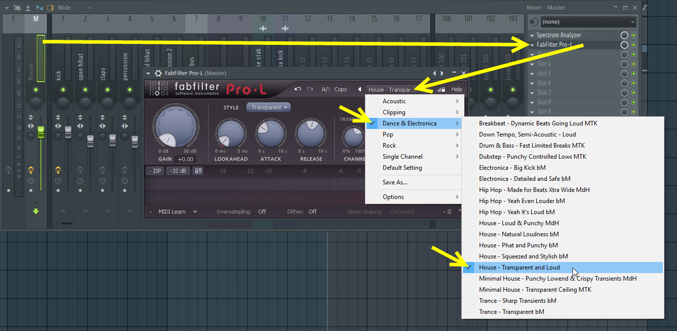Image resolution: width=677 pixels, height=331 pixels.
Task: Select House - Loud & Punchy MdH preset
Action: click(563, 223)
